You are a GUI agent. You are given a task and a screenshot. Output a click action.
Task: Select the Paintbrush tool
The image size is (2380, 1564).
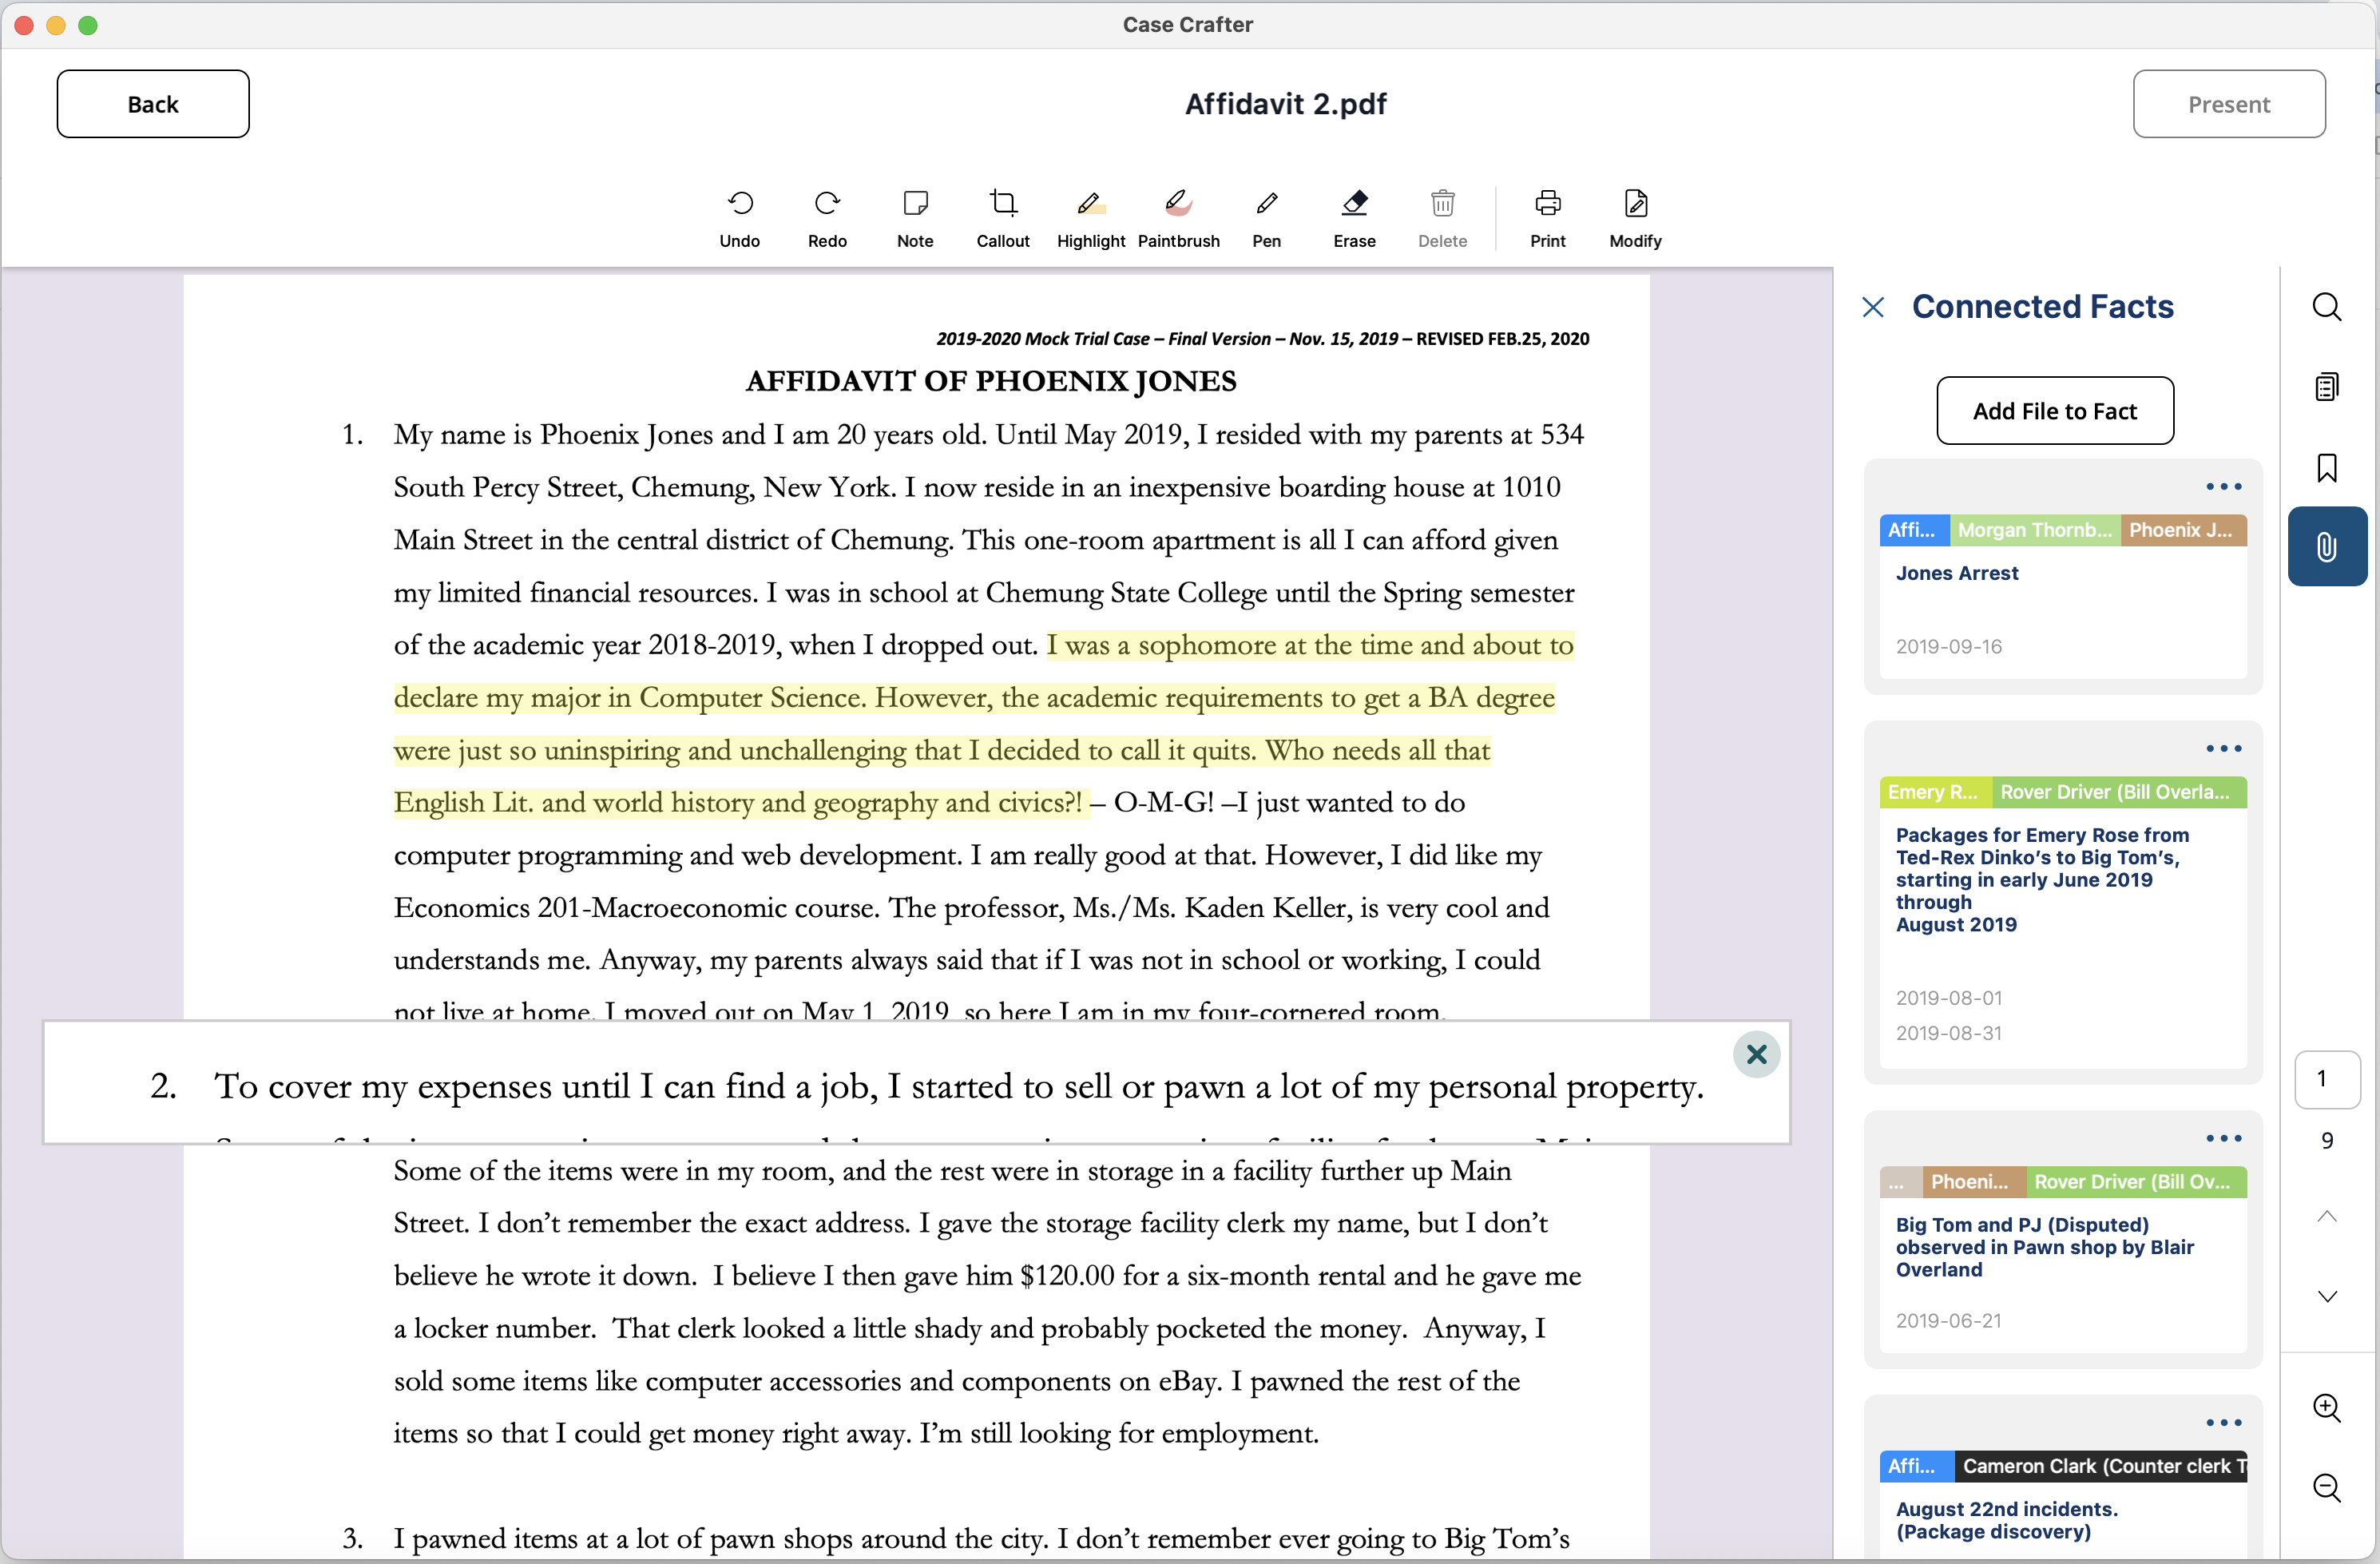point(1178,218)
